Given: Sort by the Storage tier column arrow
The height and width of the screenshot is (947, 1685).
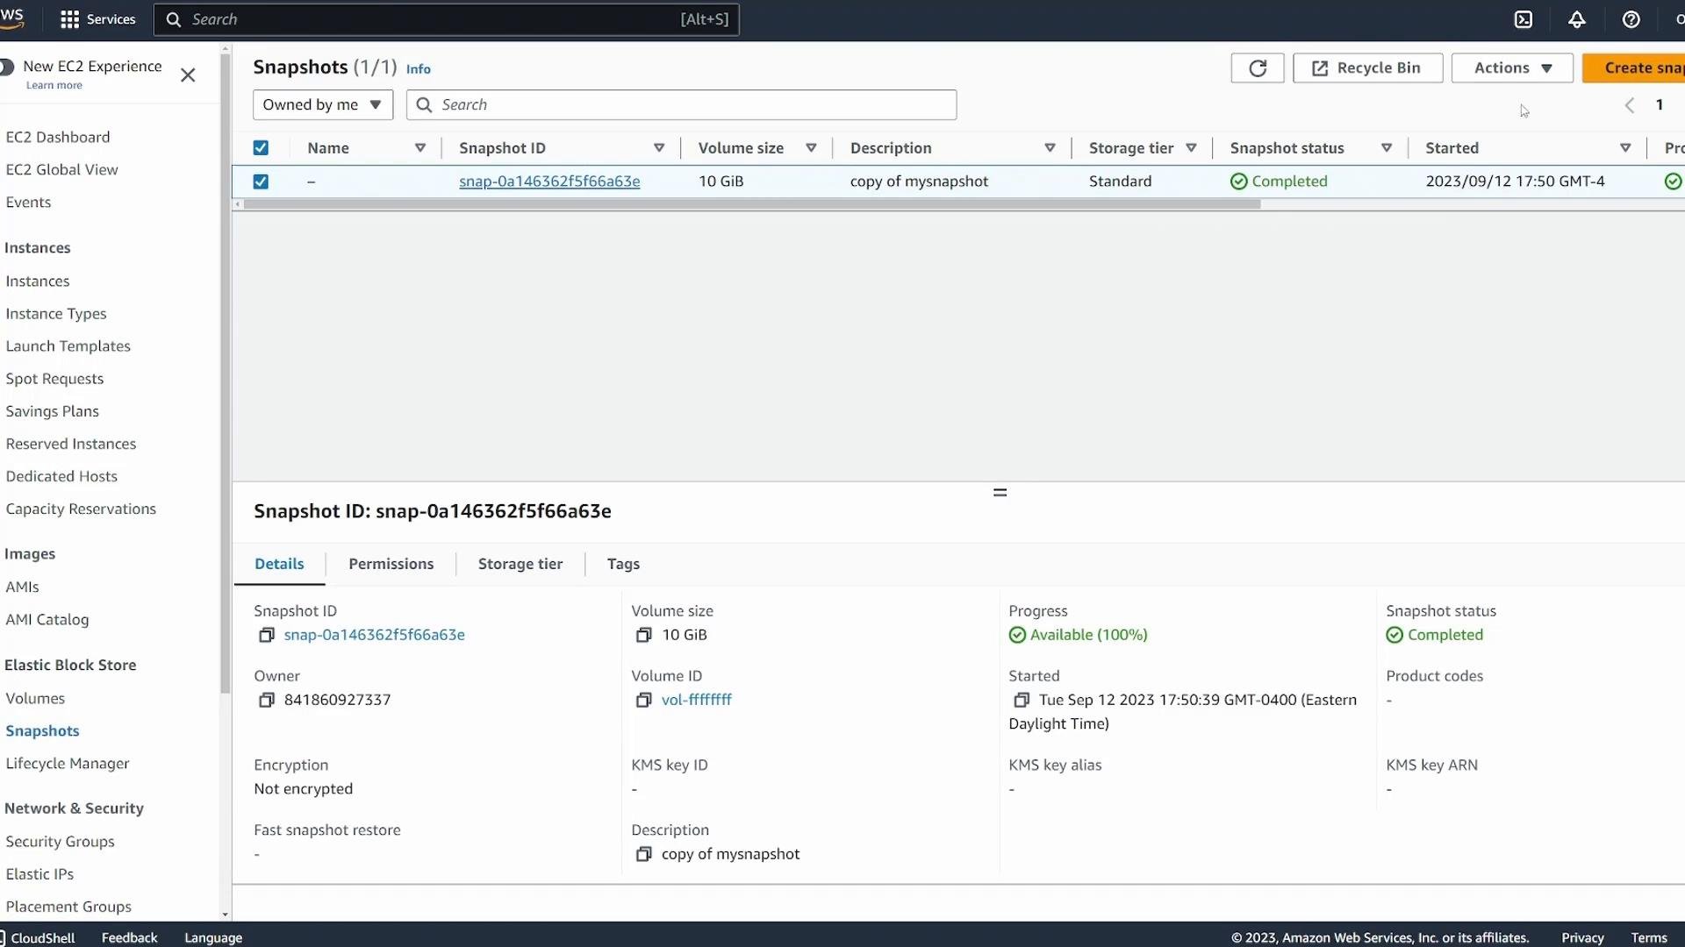Looking at the screenshot, I should pos(1191,148).
